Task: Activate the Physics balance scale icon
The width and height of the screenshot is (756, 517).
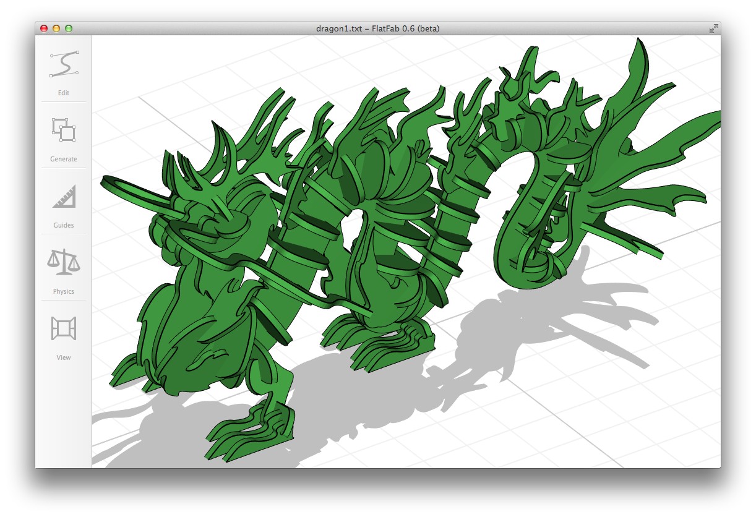Action: click(x=64, y=263)
